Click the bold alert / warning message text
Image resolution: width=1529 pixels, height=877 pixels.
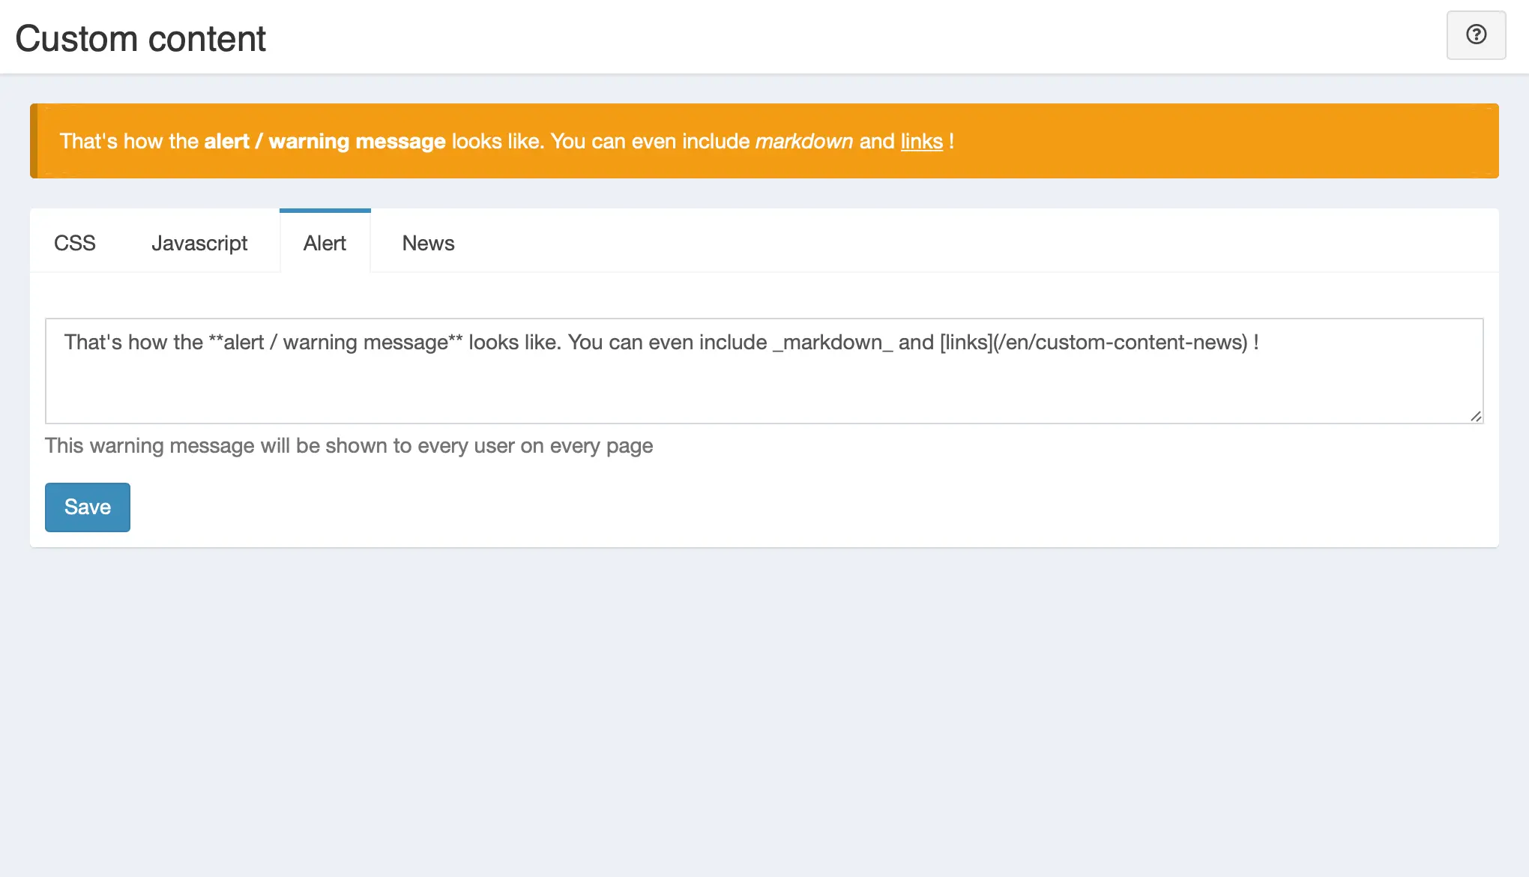tap(325, 141)
